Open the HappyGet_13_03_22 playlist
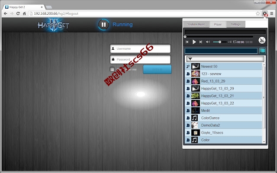The image size is (277, 173). tap(223, 103)
